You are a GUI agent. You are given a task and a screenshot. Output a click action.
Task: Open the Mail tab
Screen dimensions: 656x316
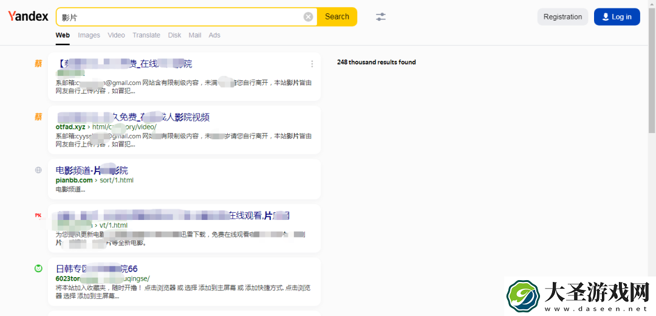click(195, 35)
